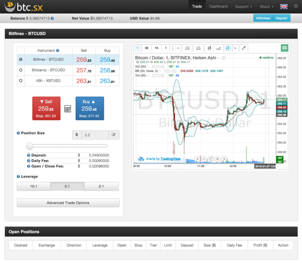Screen dimensions: 302x263
Task: Open the chart style dropdown arrow
Action: pos(235,48)
